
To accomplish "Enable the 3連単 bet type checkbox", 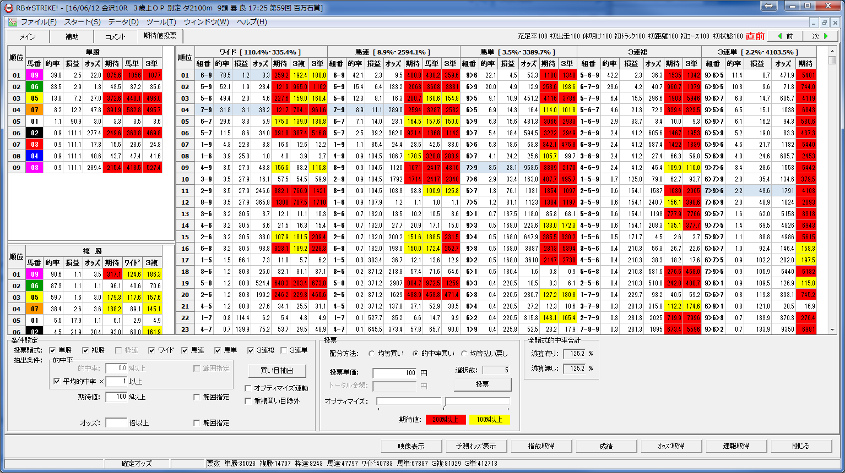I will (x=284, y=350).
